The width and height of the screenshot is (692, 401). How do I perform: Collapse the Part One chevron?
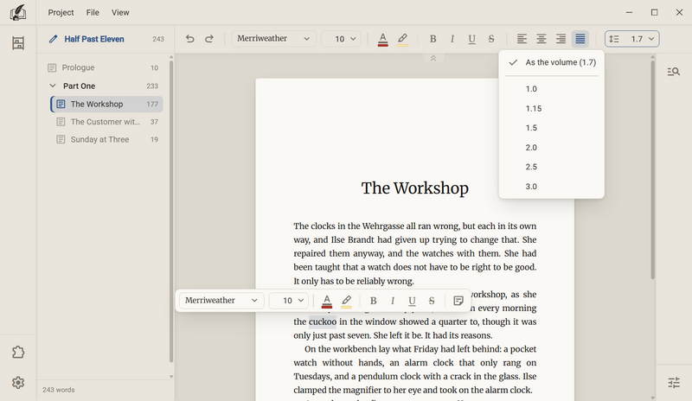[53, 86]
